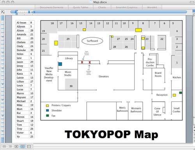Switch to Publishing Layout view button
Screen dimensions: 195x150
click(16, 147)
